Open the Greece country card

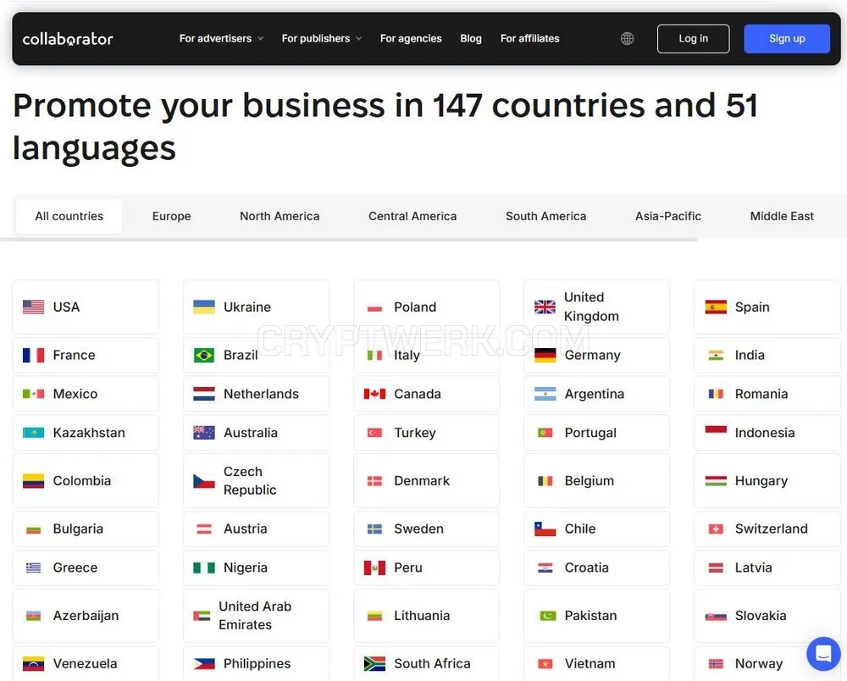tap(86, 567)
